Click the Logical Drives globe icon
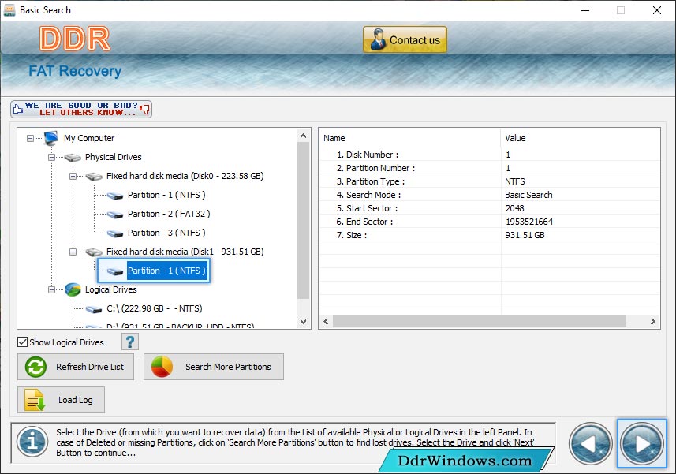 click(x=73, y=289)
